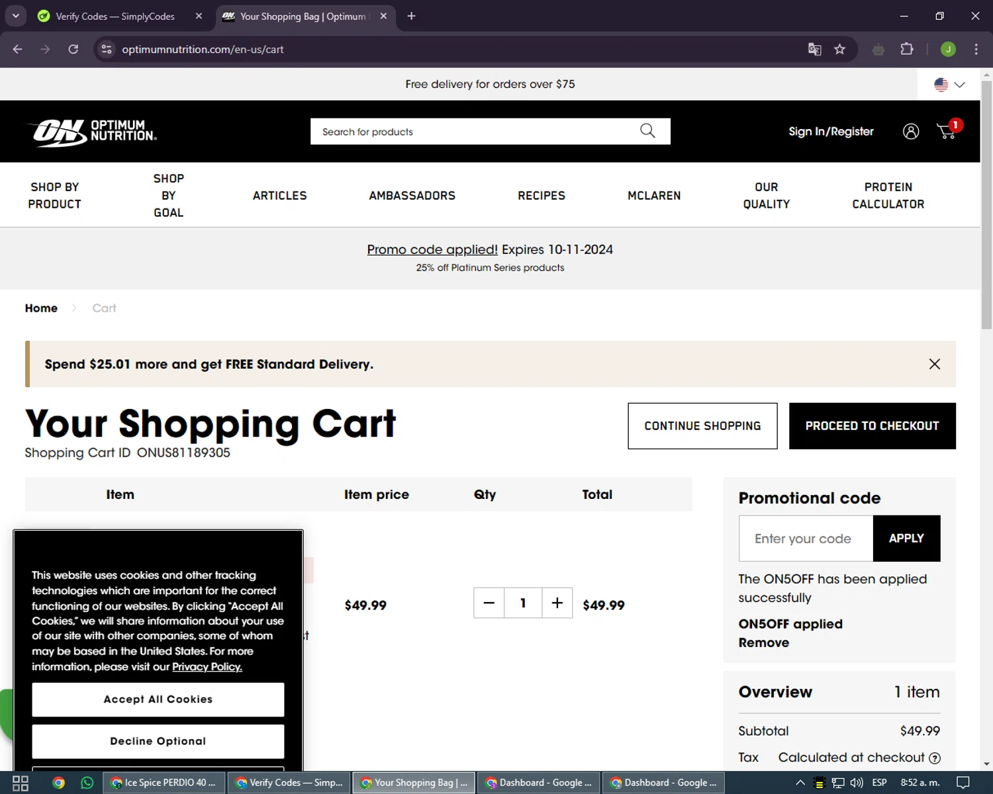
Task: Click the translate page icon
Action: (x=814, y=50)
